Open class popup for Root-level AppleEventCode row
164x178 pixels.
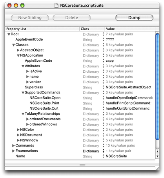(x=103, y=40)
